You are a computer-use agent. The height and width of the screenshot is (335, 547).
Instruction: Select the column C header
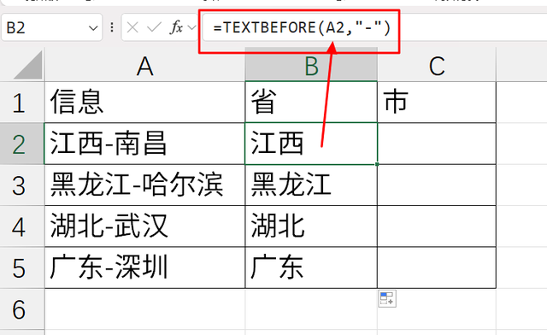click(437, 65)
